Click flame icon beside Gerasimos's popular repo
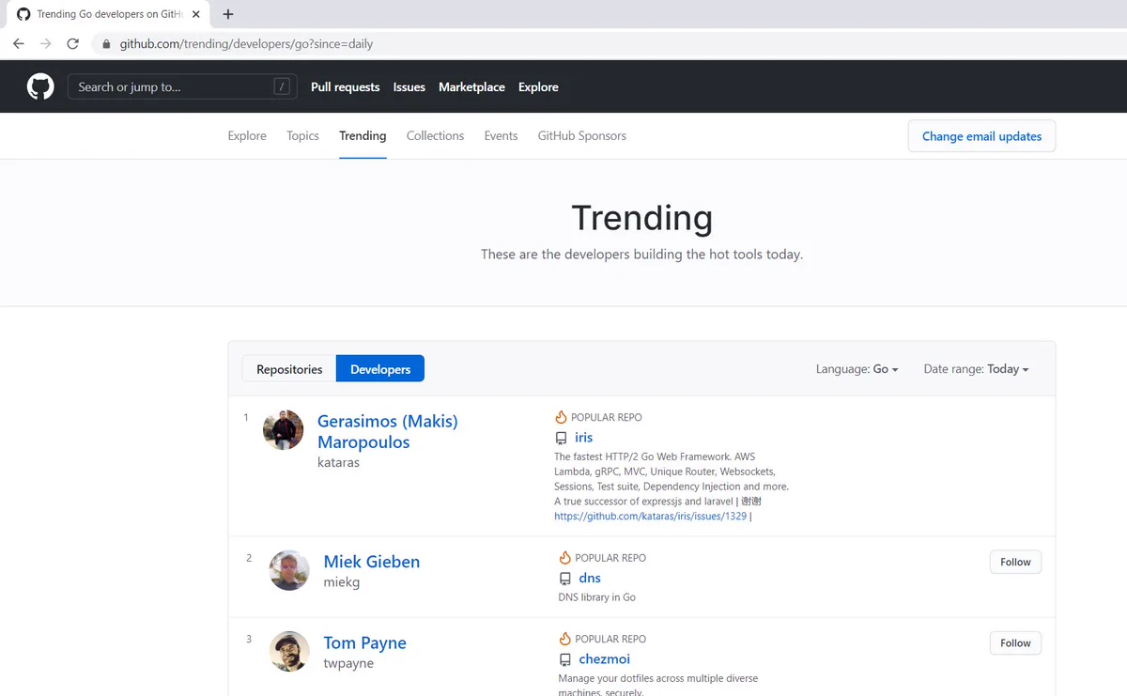Viewport: 1127px width, 696px height. [561, 417]
